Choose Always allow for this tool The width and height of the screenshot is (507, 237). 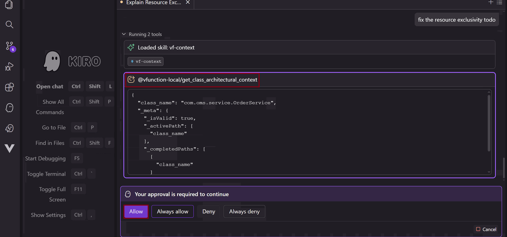click(x=173, y=211)
